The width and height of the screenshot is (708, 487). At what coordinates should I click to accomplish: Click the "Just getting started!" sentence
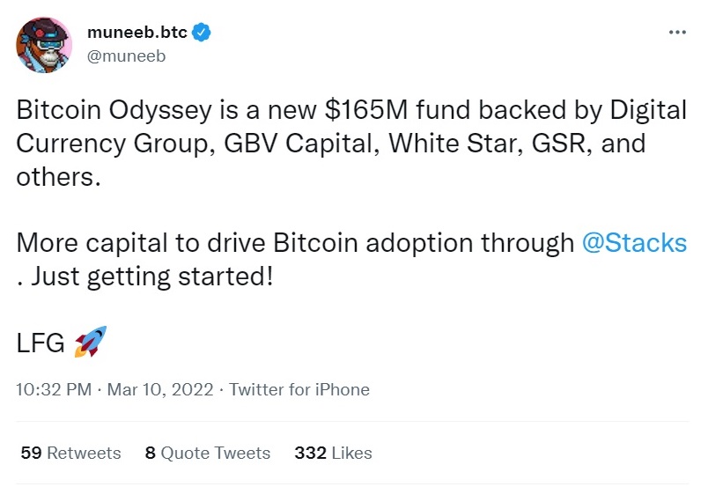click(151, 277)
